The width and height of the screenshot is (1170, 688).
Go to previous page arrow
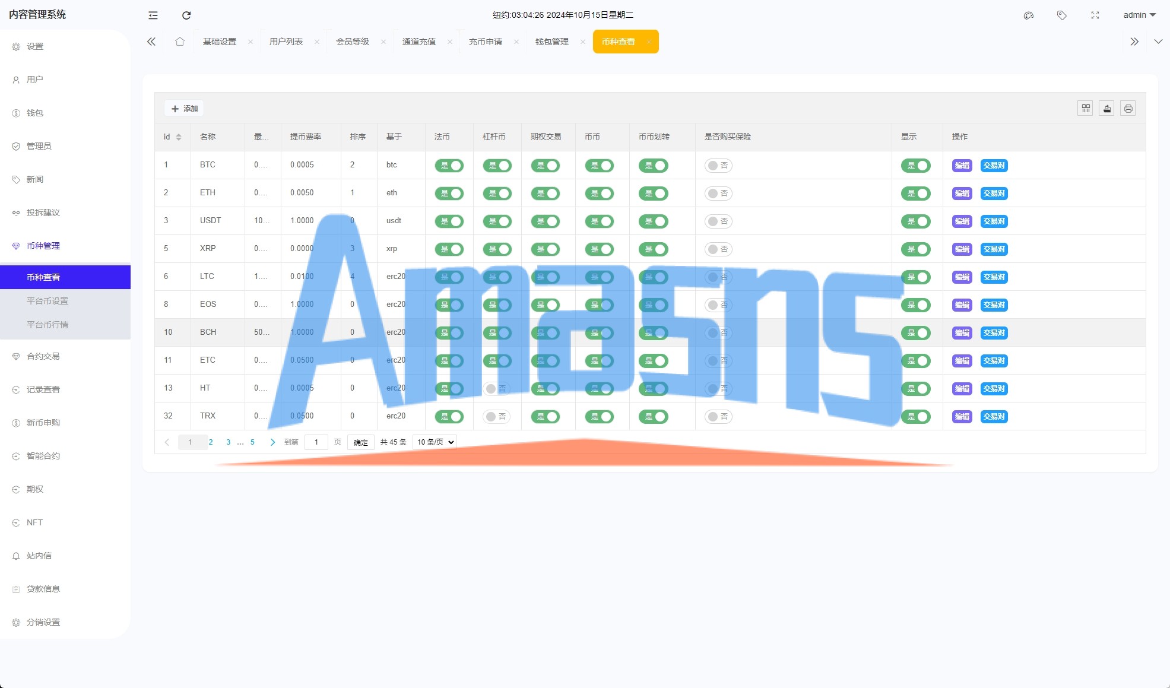(x=167, y=442)
